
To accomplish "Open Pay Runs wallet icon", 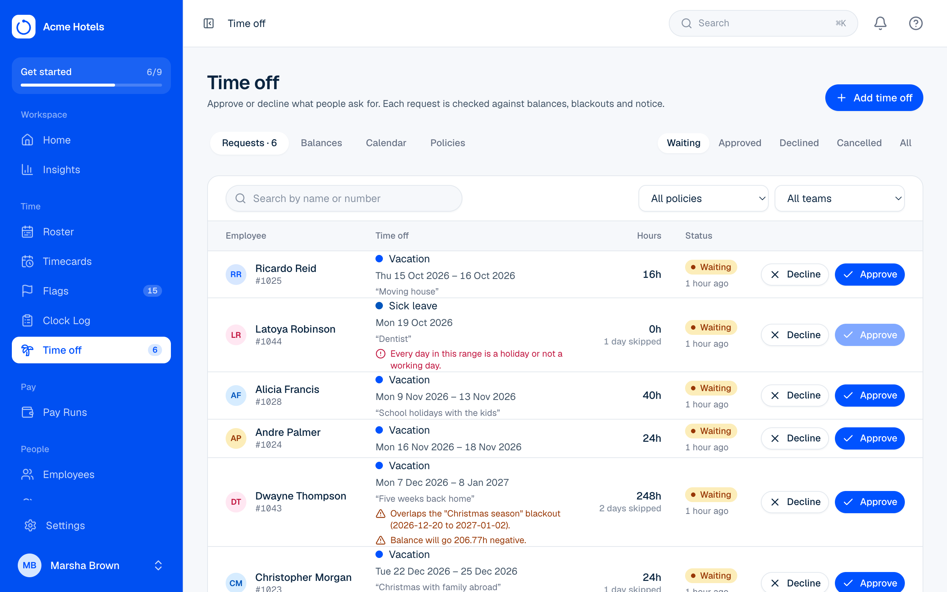I will click(27, 412).
